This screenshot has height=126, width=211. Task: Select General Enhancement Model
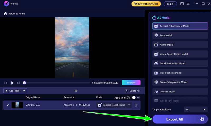click(180, 26)
